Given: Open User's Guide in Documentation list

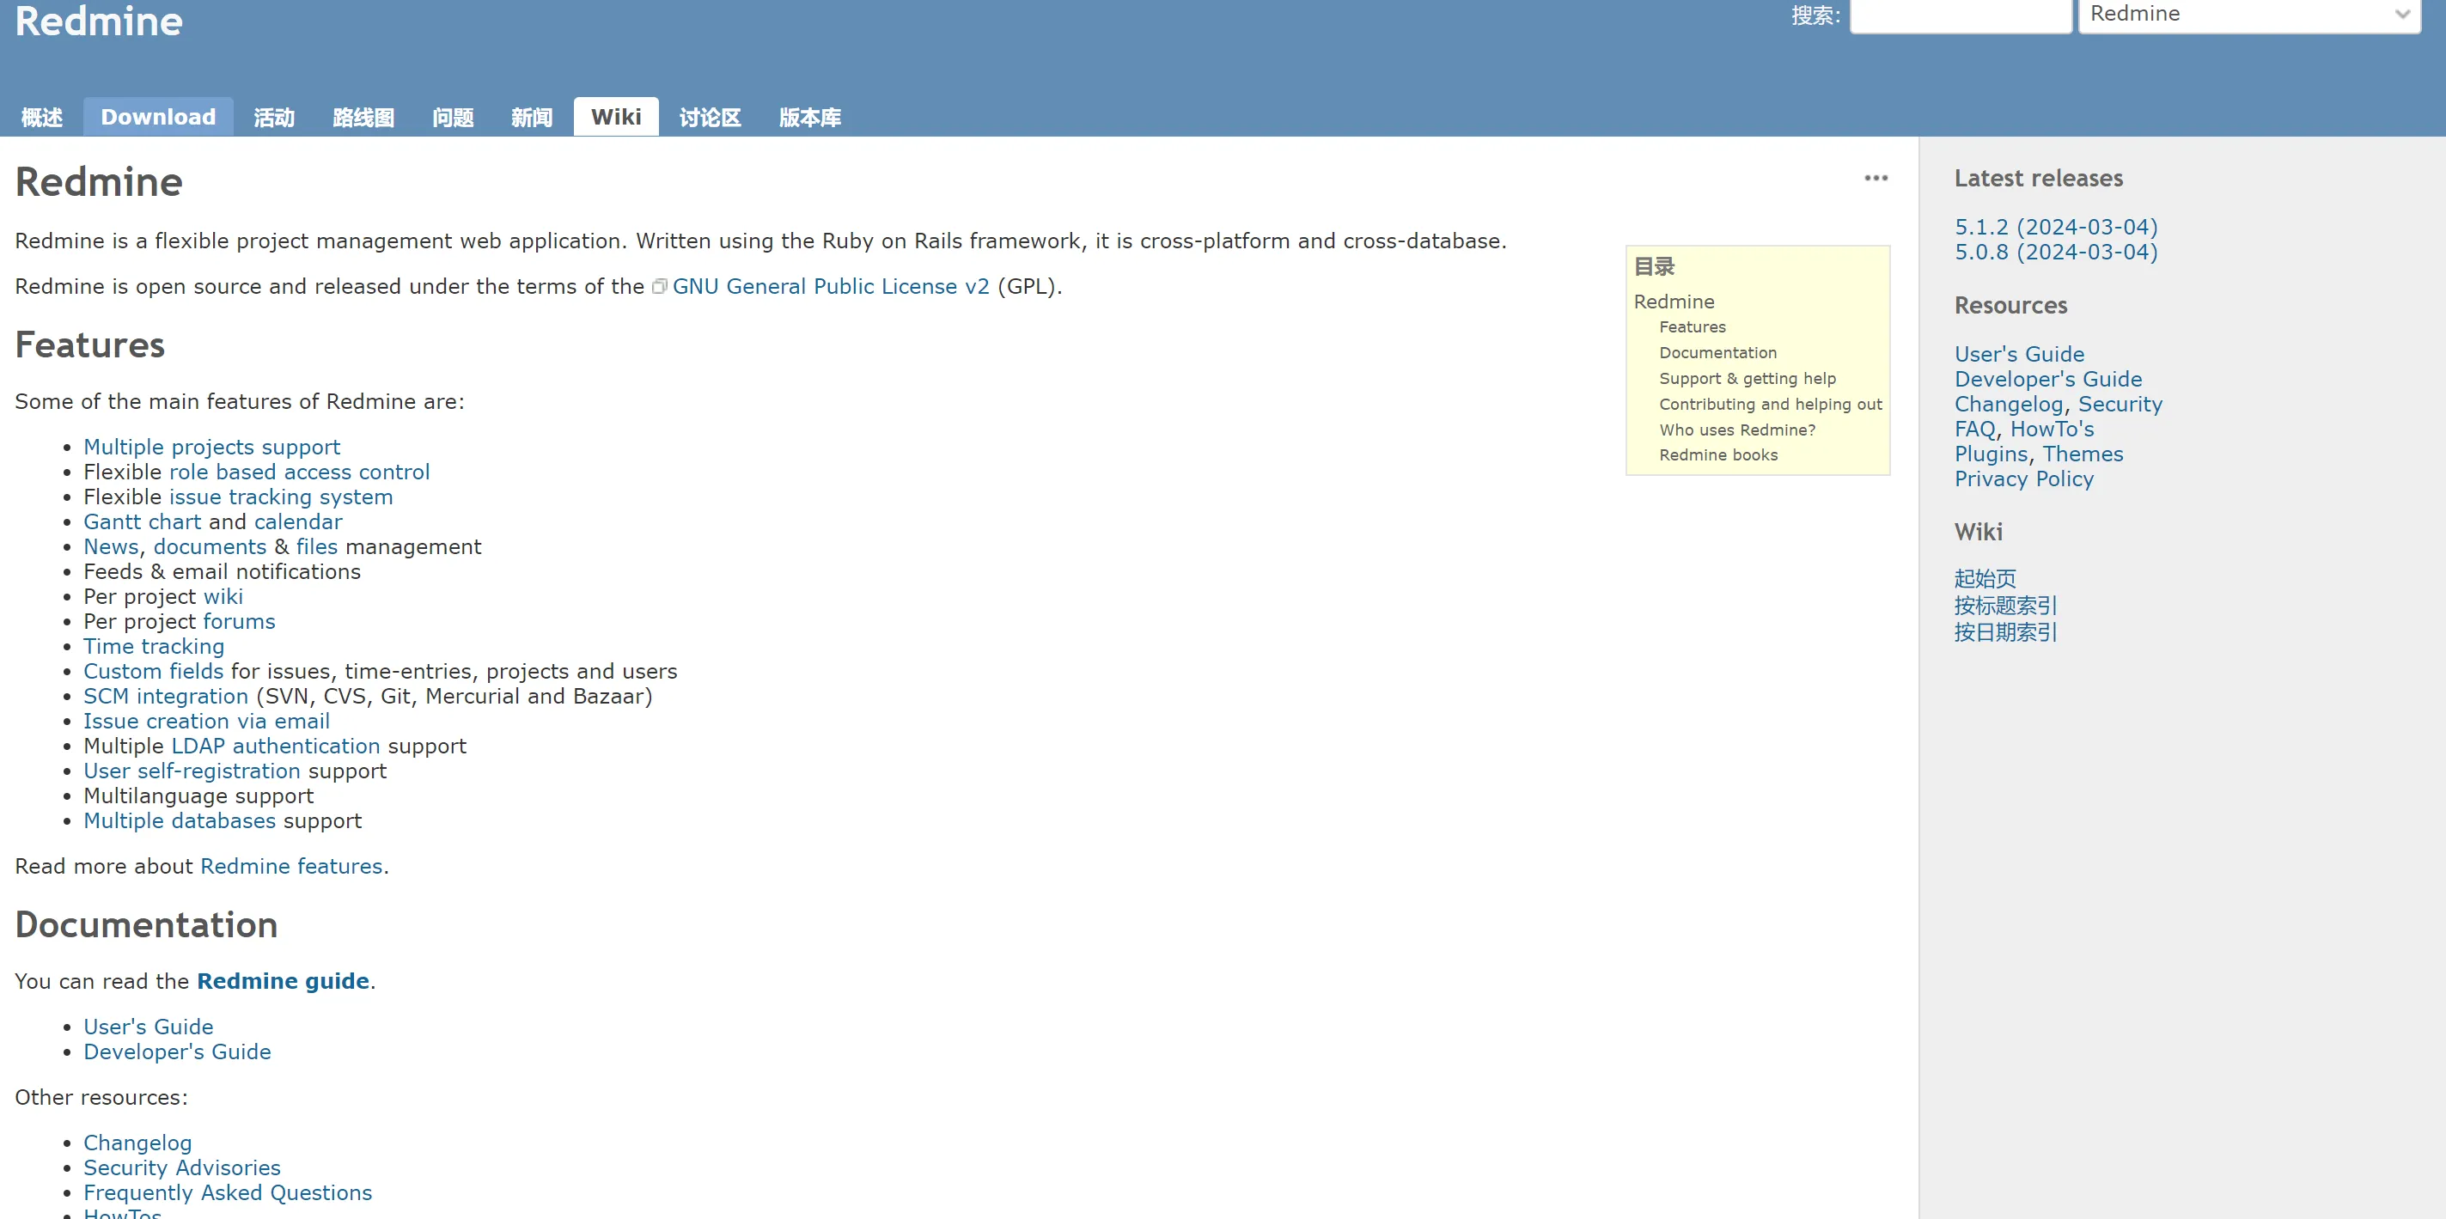Looking at the screenshot, I should pyautogui.click(x=148, y=1027).
